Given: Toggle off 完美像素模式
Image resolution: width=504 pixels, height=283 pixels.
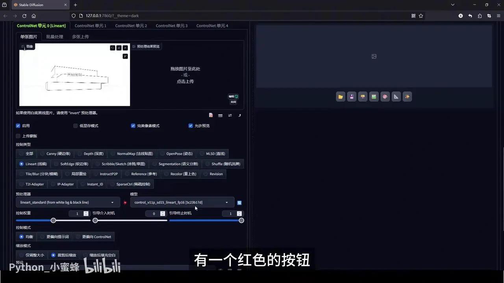Looking at the screenshot, I should pyautogui.click(x=133, y=125).
